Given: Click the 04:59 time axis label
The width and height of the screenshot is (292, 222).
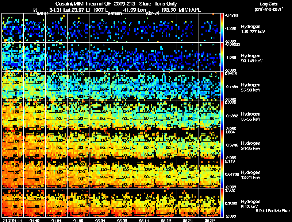Looking at the screenshot, I should pyautogui.click(x=78, y=220).
